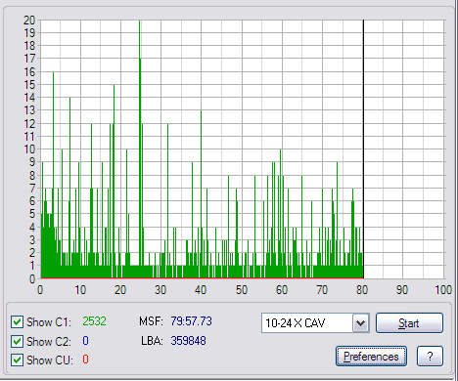Disable the Show CU checkbox
The height and width of the screenshot is (381, 458).
point(17,360)
